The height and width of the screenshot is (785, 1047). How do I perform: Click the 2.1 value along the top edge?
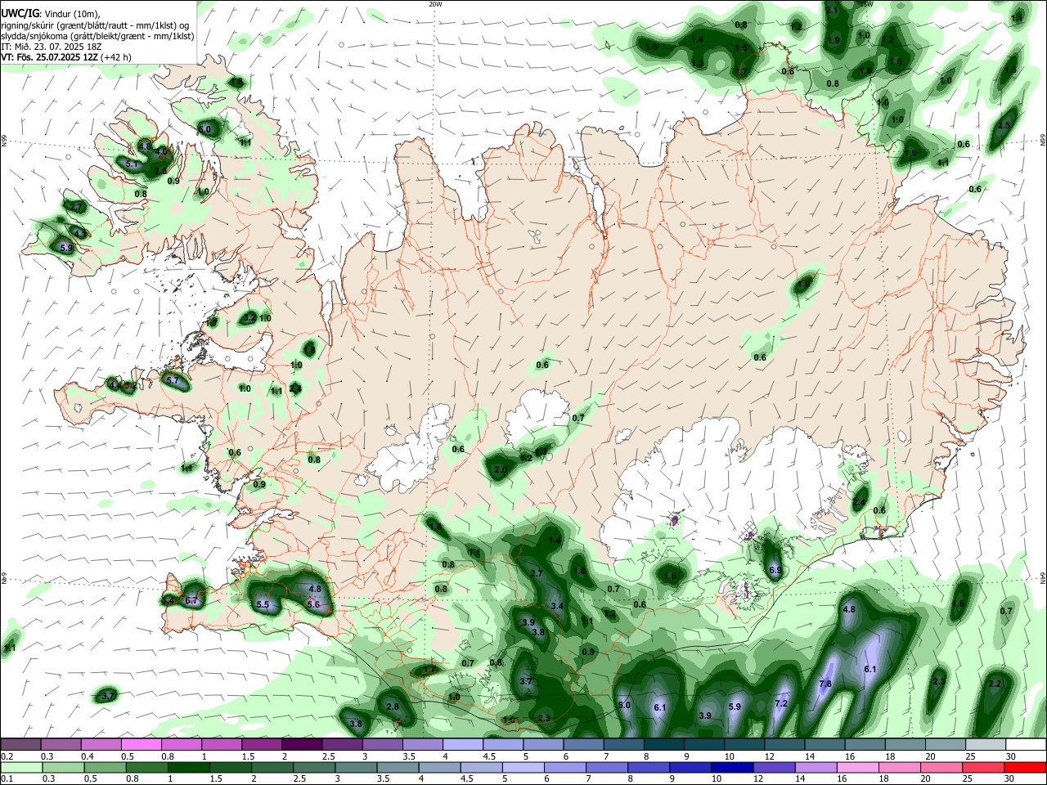pyautogui.click(x=832, y=10)
